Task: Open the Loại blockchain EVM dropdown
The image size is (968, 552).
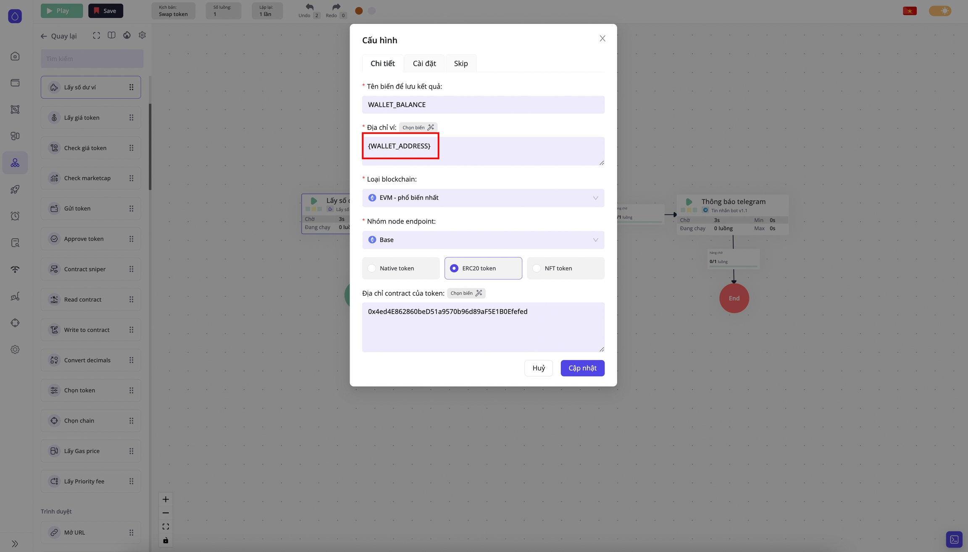Action: pyautogui.click(x=483, y=198)
